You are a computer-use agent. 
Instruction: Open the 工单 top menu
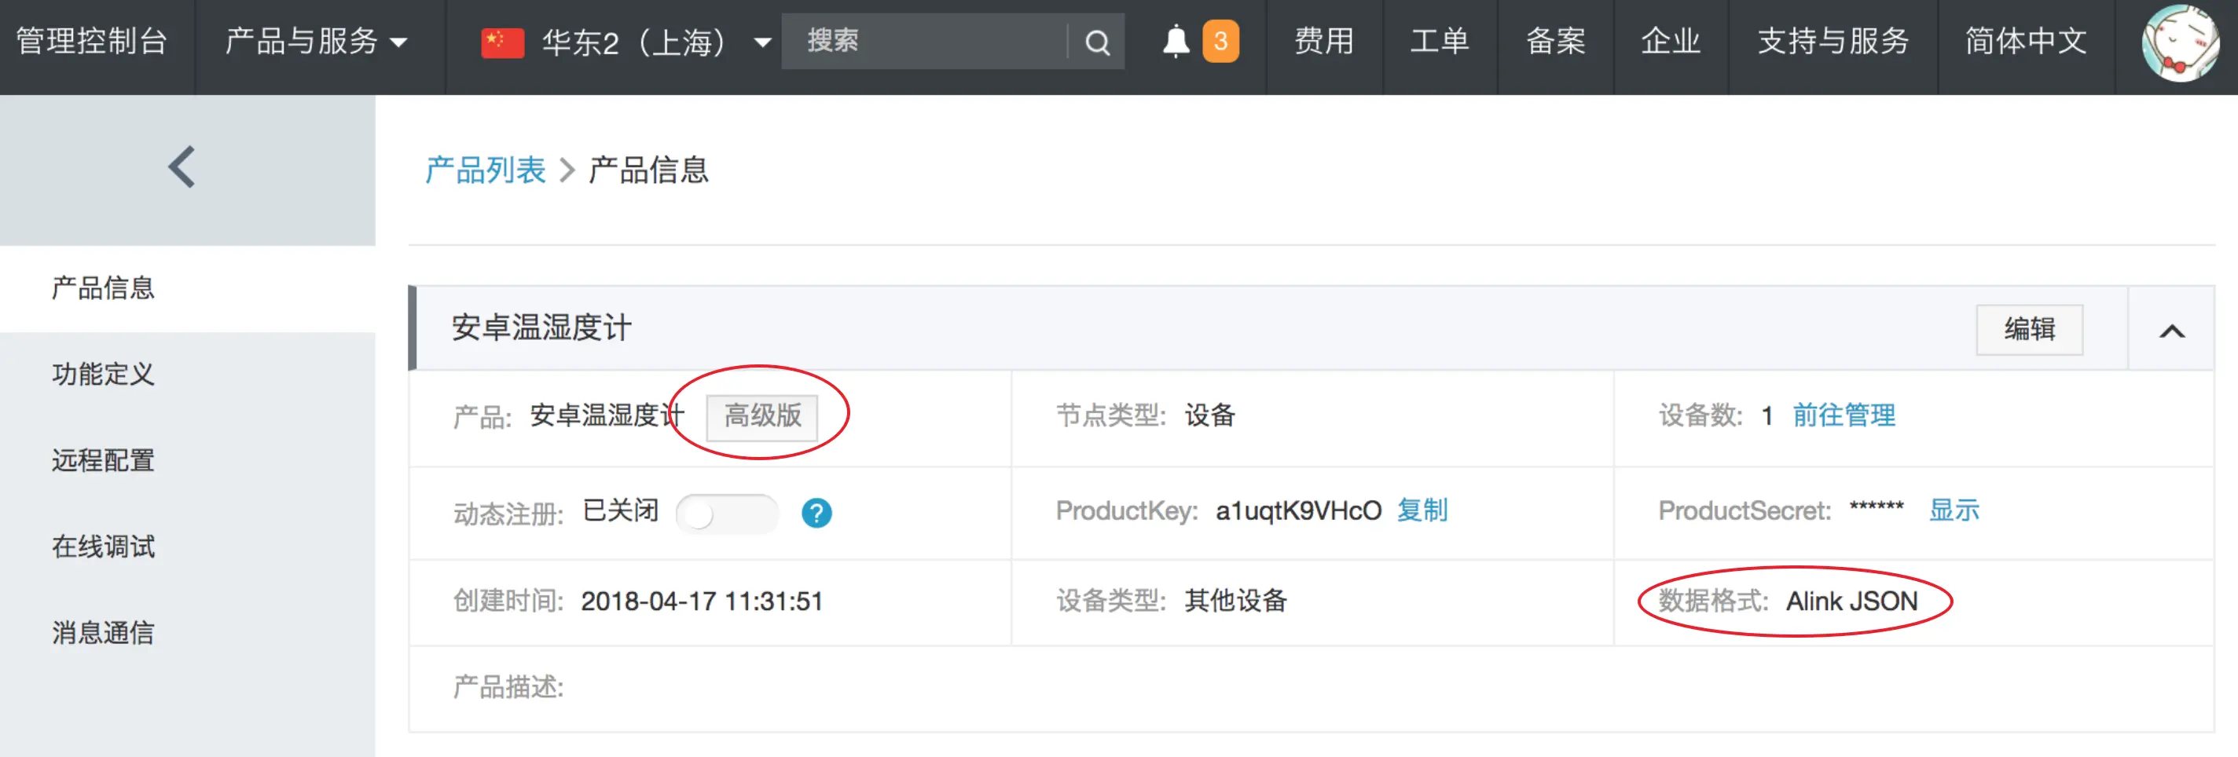tap(1440, 41)
